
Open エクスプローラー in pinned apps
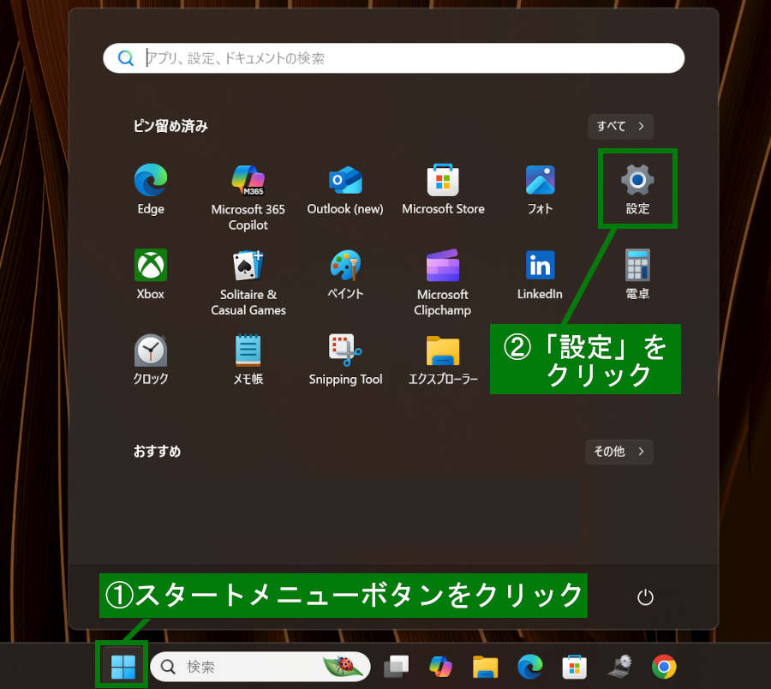[x=443, y=360]
